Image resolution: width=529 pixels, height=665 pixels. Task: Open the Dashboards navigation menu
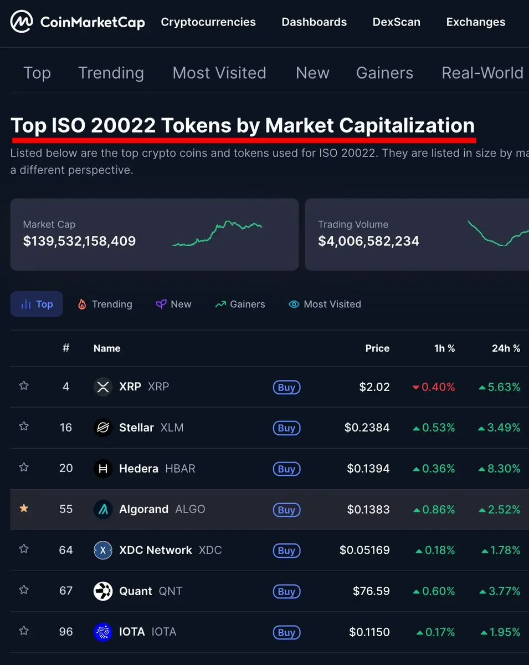click(x=314, y=22)
